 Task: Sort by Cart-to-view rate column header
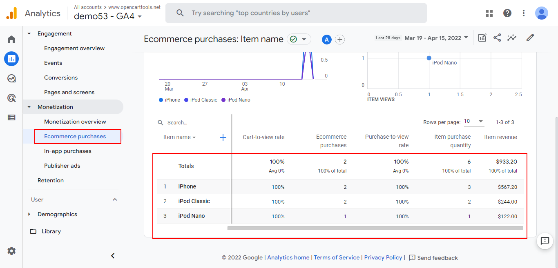[263, 137]
